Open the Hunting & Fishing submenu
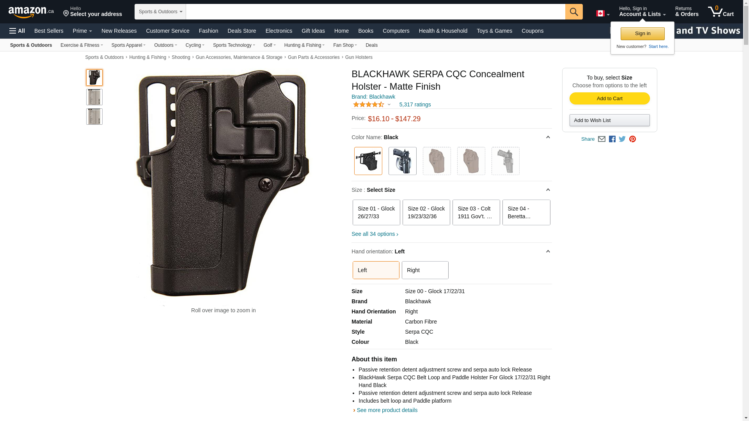Viewport: 749px width, 421px height. (304, 45)
